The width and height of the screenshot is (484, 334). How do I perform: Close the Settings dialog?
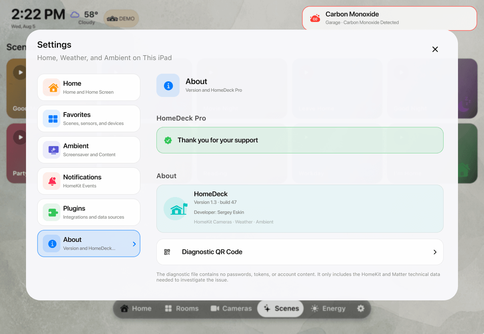(x=435, y=49)
